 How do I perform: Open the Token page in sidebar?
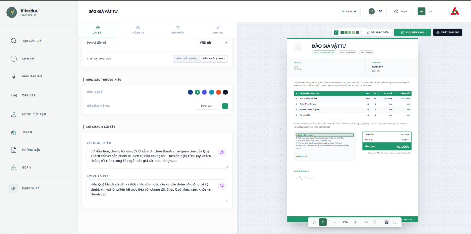[27, 132]
